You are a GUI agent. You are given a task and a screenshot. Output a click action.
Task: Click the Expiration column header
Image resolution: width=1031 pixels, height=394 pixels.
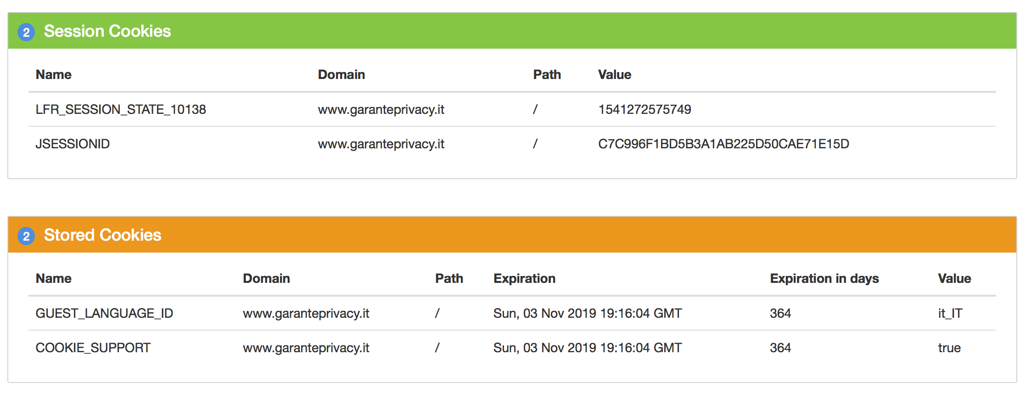tap(524, 279)
